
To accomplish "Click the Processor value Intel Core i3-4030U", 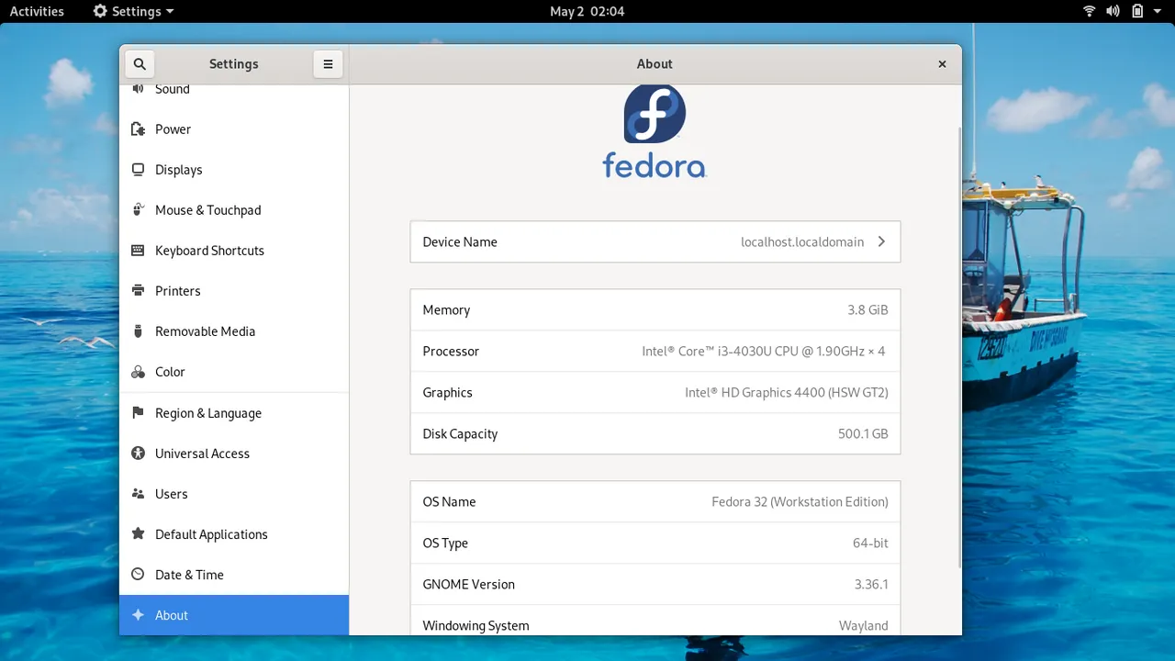I will (764, 352).
